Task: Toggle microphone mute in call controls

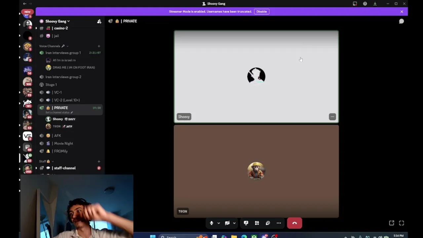Action: [x=211, y=223]
